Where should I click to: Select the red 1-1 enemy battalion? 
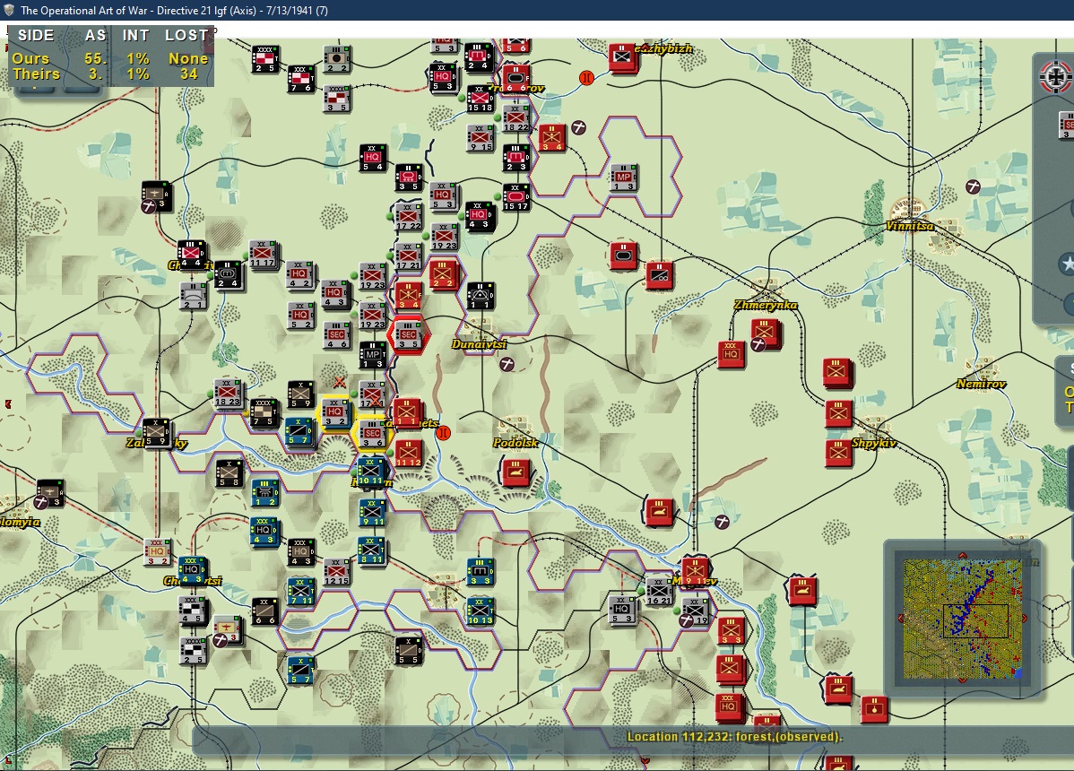(x=406, y=413)
